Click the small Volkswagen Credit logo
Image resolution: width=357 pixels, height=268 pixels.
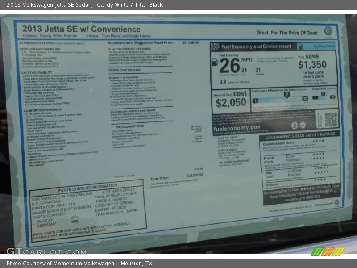[336, 202]
